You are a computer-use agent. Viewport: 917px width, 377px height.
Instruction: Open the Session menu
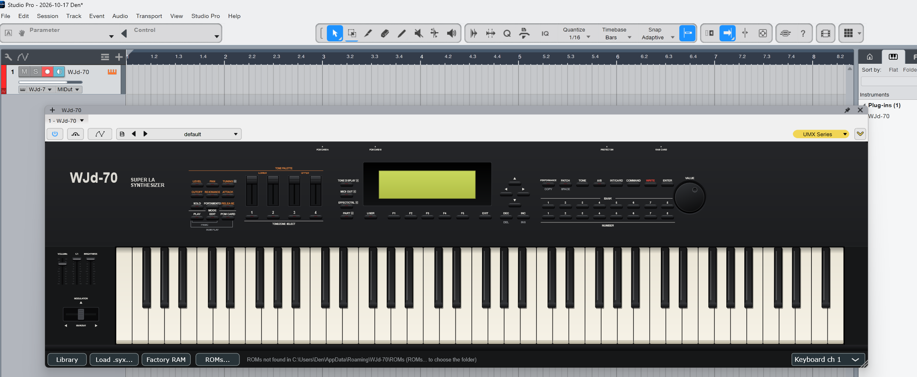pos(47,16)
